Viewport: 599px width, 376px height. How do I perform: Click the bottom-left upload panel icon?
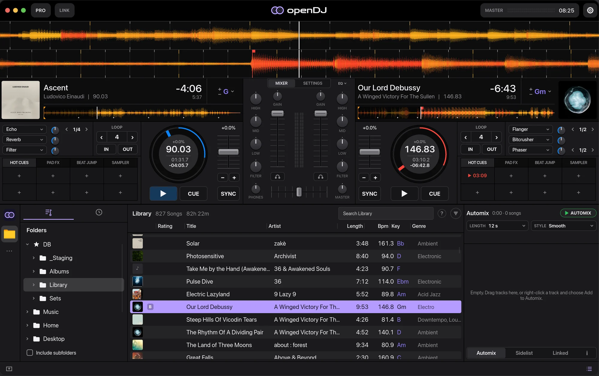[9, 369]
